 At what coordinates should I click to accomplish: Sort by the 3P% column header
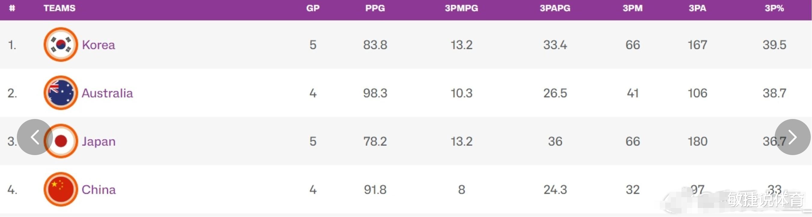tap(774, 8)
